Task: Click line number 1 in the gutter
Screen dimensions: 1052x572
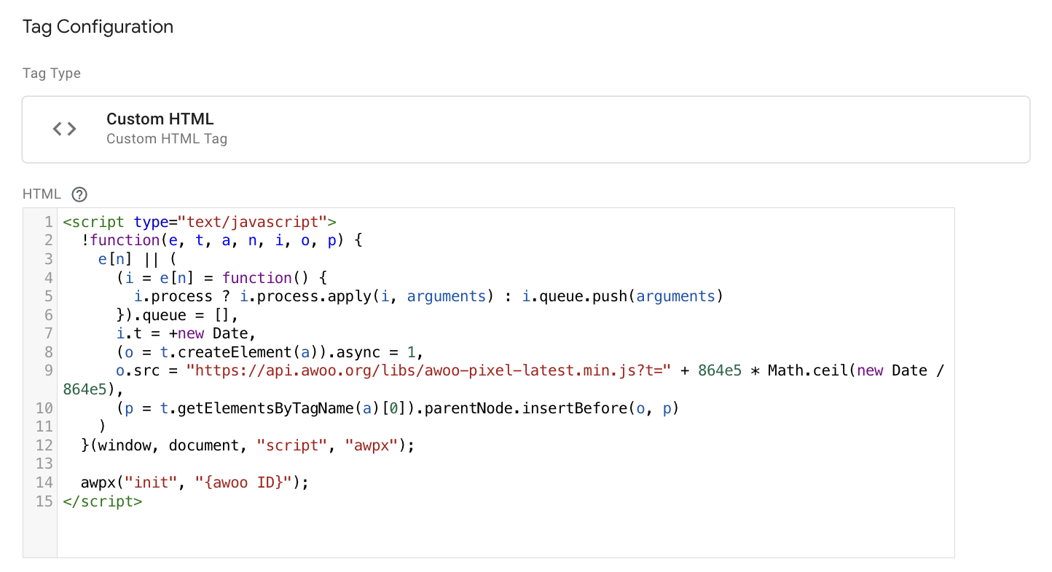Action: coord(48,221)
